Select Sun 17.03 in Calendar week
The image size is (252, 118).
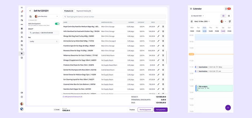(x=229, y=29)
